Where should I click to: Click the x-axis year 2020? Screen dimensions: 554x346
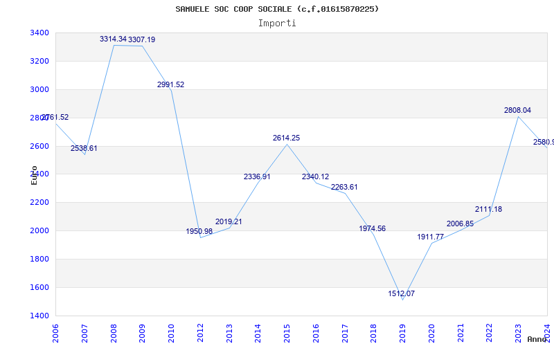[x=431, y=334]
